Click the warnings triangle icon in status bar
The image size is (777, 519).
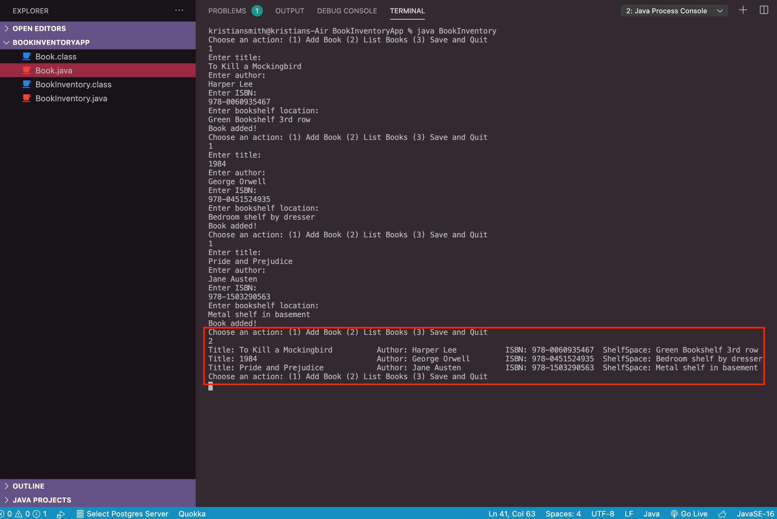coord(19,514)
